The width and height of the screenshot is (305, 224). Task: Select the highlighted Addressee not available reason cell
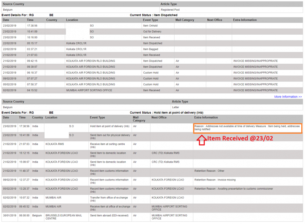tap(248, 128)
